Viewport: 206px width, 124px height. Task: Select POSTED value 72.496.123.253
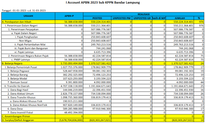click(x=102, y=75)
